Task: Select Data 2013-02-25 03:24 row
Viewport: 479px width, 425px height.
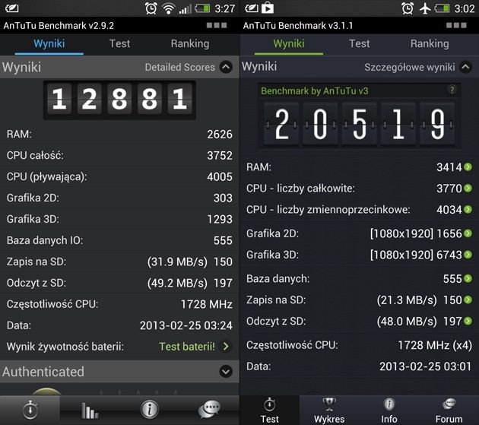Action: coord(119,325)
